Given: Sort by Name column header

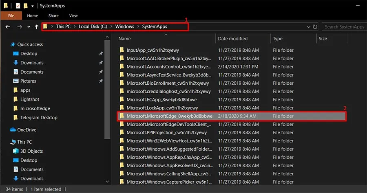Looking at the screenshot, I should (x=124, y=39).
